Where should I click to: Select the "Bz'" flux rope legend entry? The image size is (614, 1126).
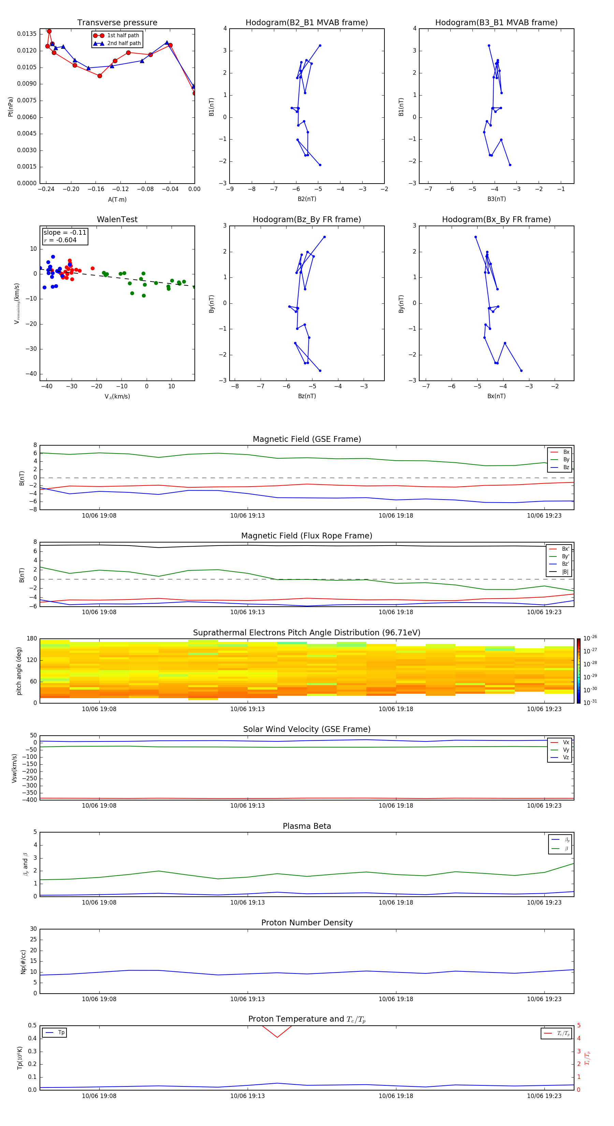pyautogui.click(x=559, y=564)
